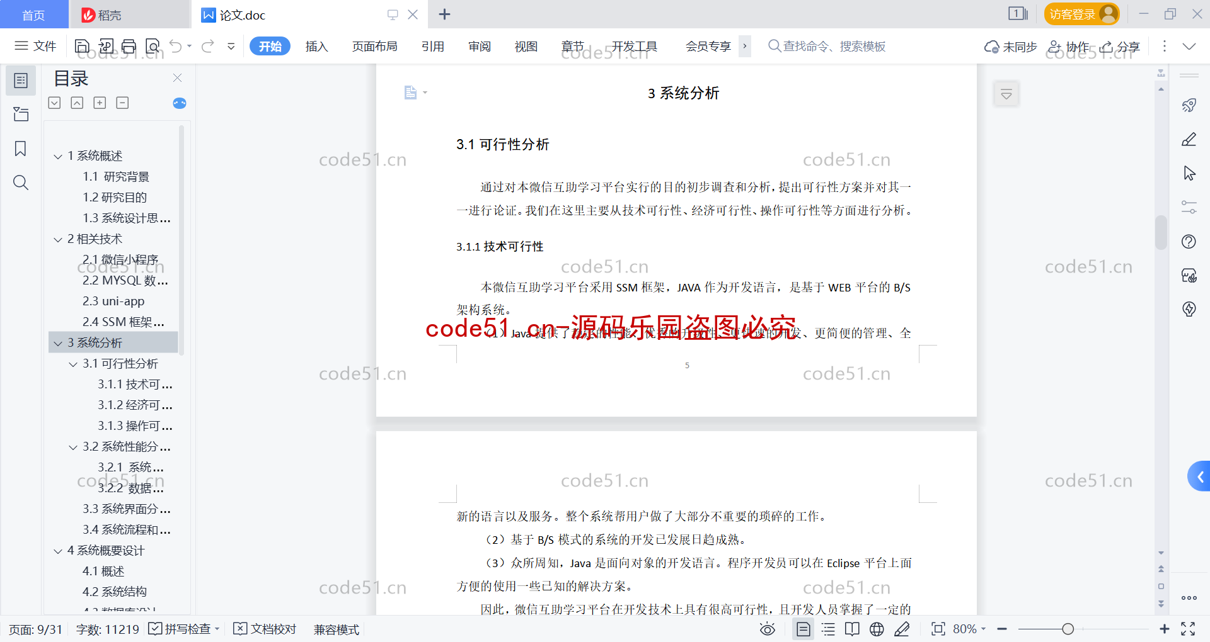Click the search commands field
Image resolution: width=1210 pixels, height=642 pixels.
(827, 46)
